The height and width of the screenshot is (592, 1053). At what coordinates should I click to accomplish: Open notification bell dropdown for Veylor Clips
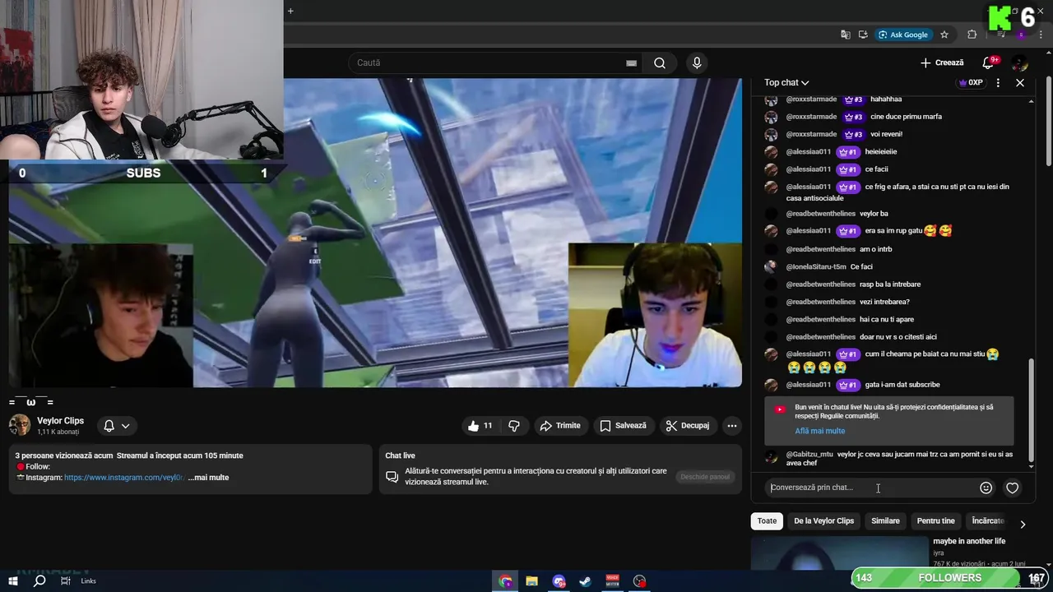[x=117, y=426]
